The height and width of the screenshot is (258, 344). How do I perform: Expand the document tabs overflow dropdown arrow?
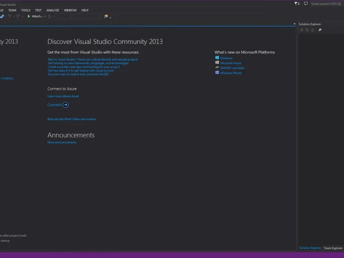295,24
